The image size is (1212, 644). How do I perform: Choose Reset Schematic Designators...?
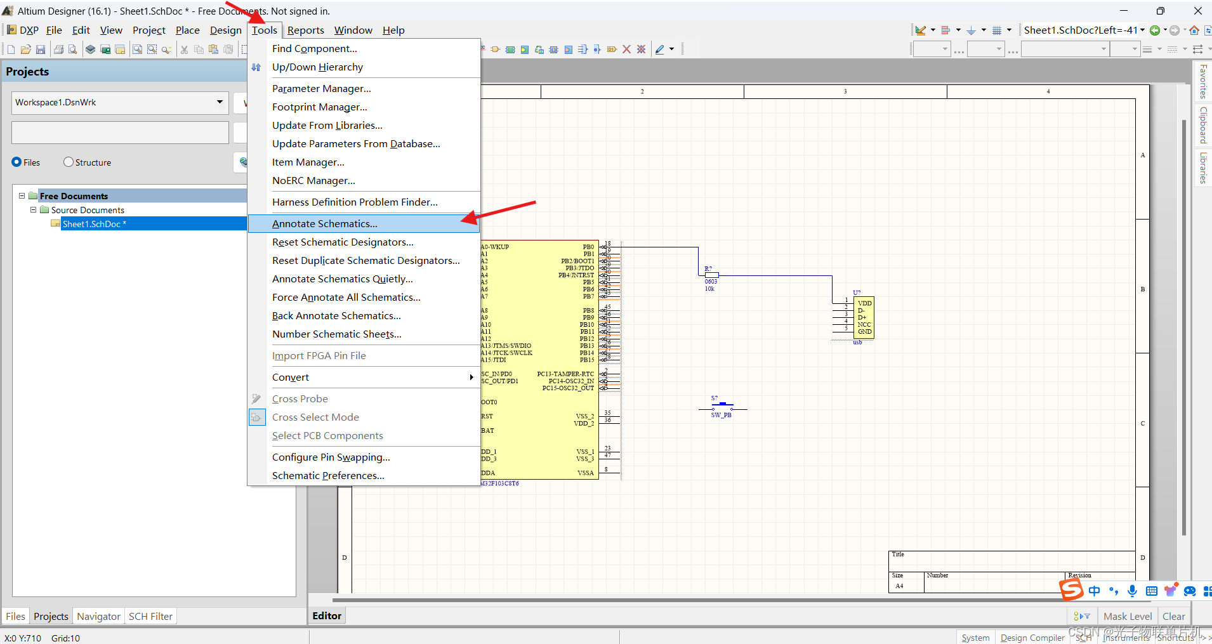coord(364,242)
